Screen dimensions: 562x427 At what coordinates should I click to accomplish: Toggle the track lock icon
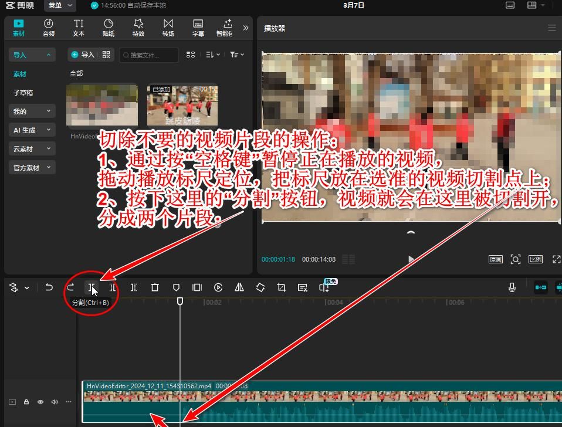pyautogui.click(x=26, y=402)
